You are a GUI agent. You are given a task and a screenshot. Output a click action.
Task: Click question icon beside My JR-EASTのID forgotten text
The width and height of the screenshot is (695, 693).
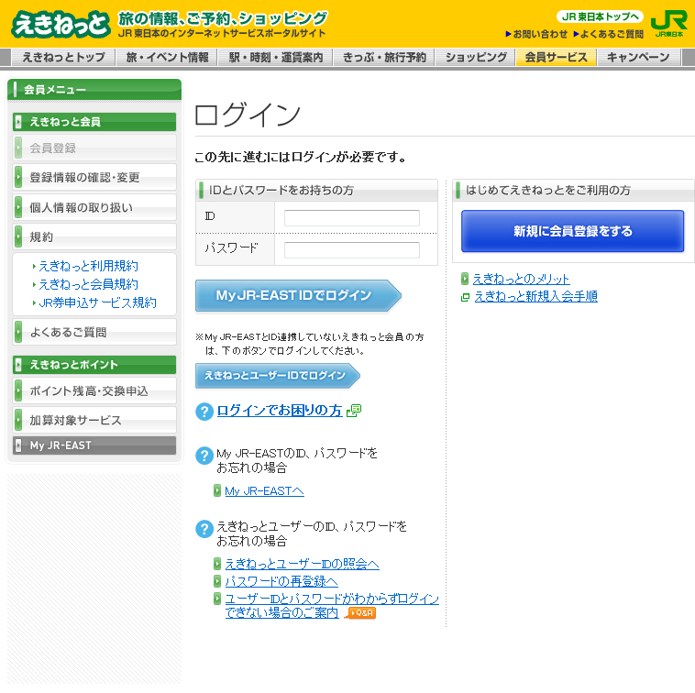[204, 456]
